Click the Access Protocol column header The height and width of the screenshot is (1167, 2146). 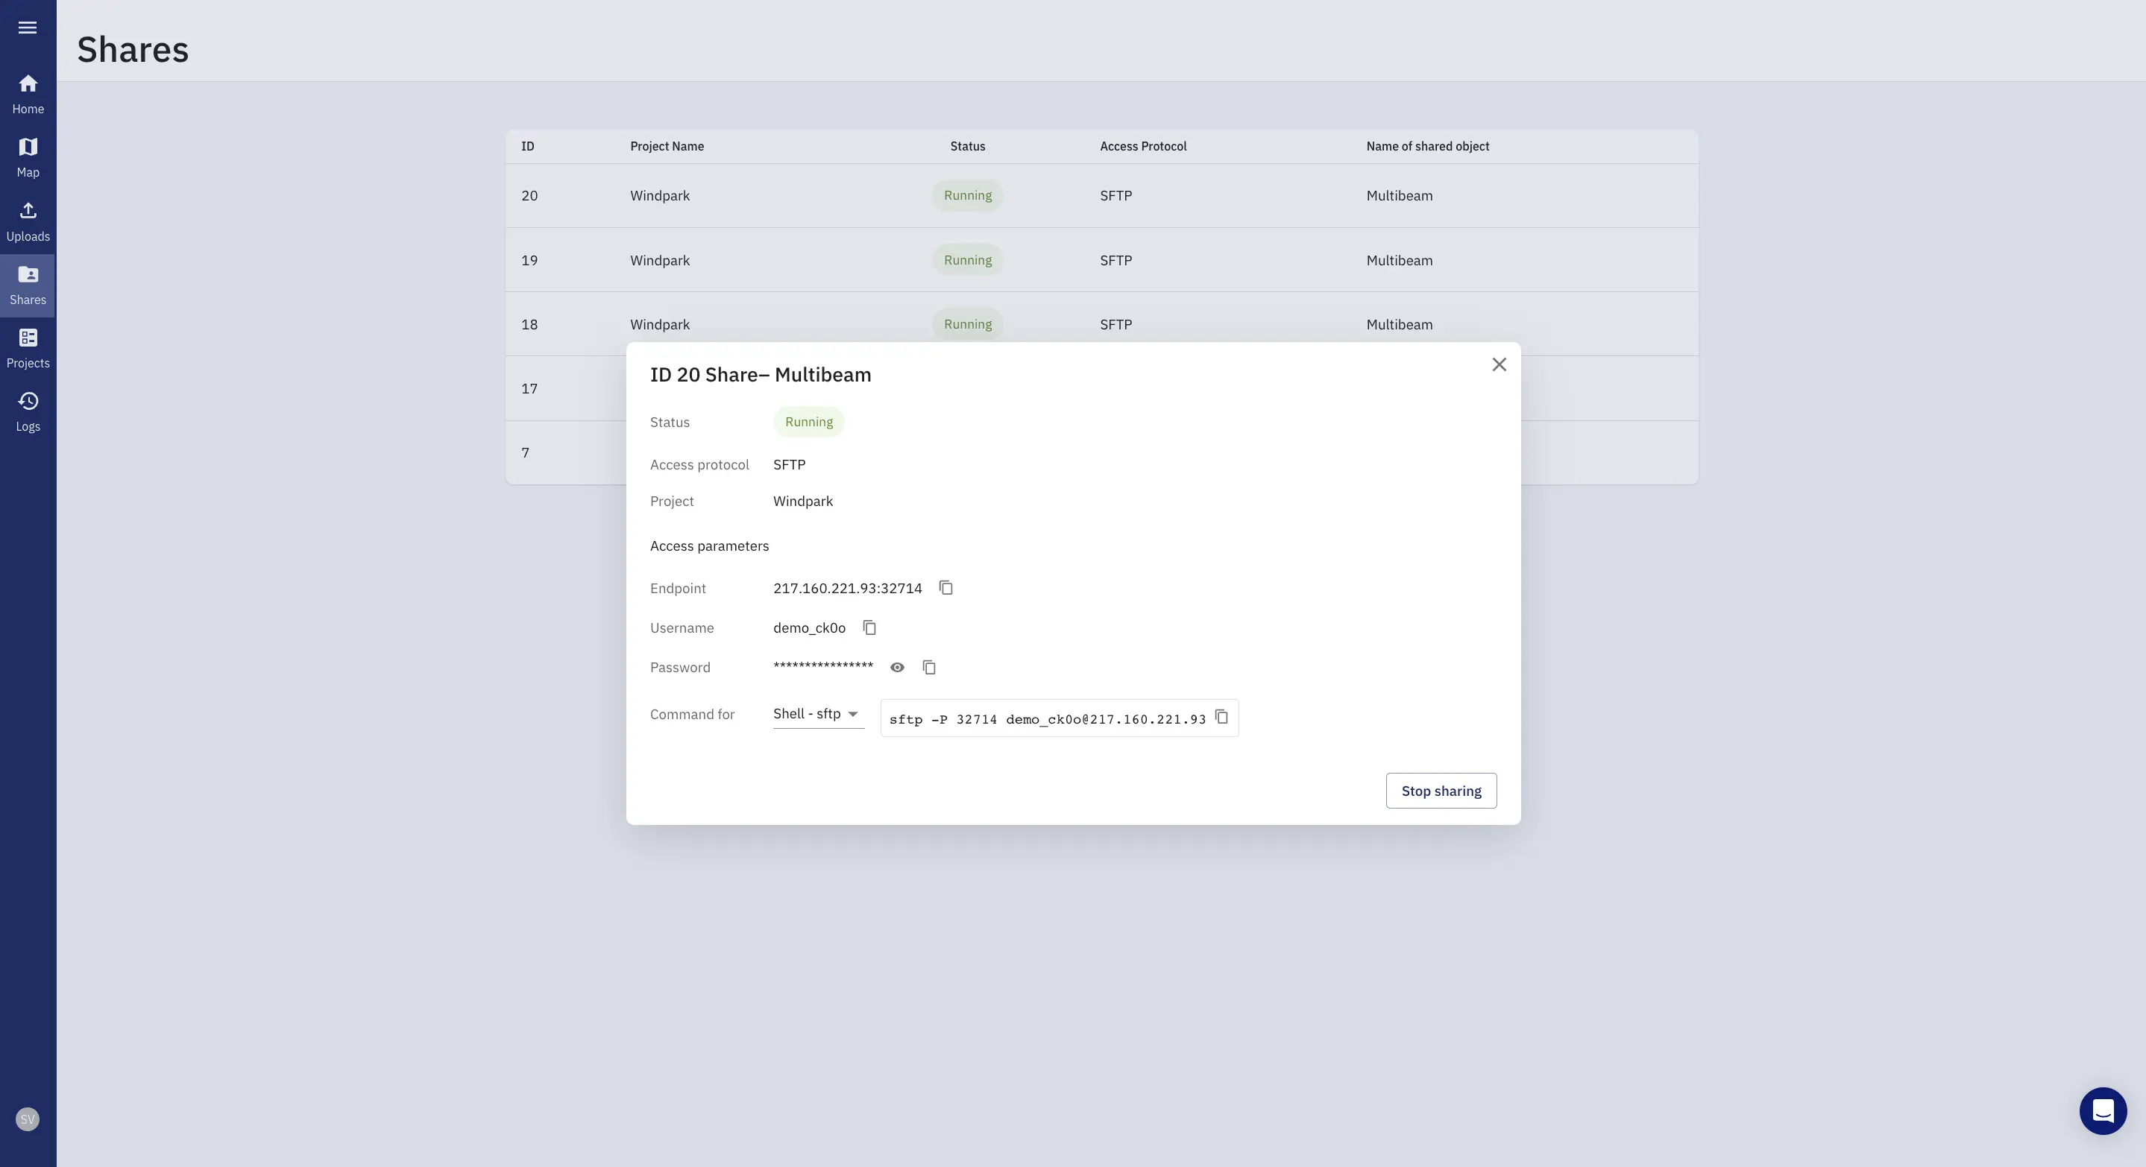click(1143, 147)
